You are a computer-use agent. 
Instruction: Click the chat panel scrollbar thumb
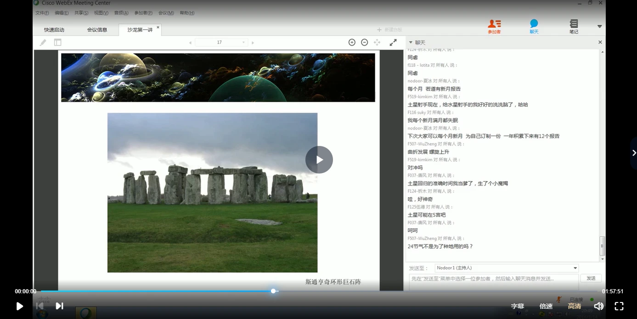click(x=602, y=246)
